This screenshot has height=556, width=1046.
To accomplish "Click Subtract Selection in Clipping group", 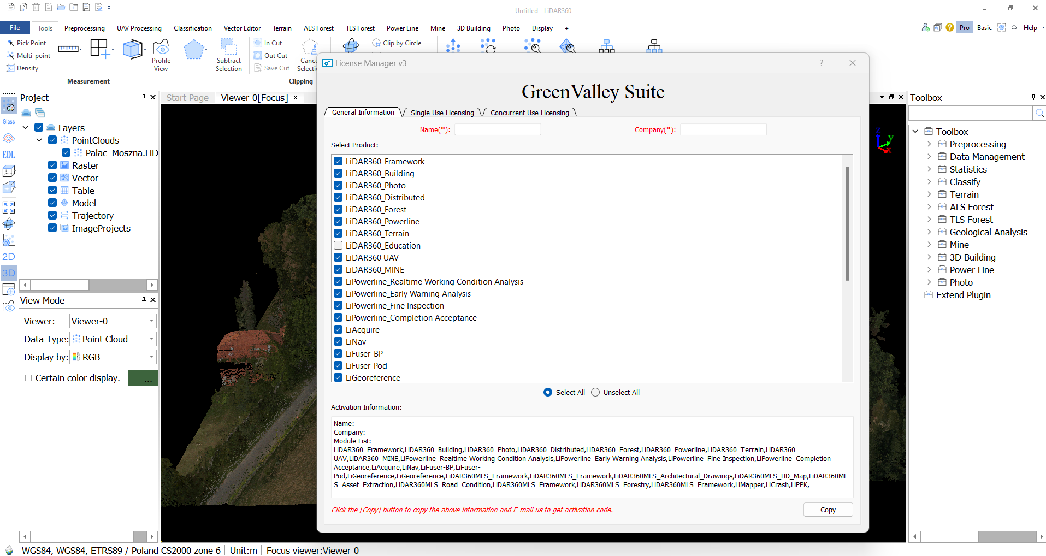I will tap(228, 55).
